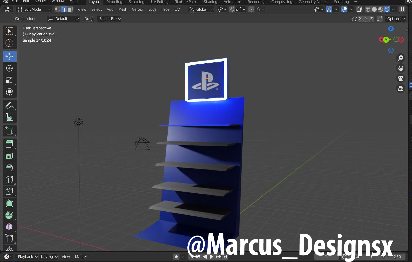
Task: Toggle snapping magnet
Action: 232,9
